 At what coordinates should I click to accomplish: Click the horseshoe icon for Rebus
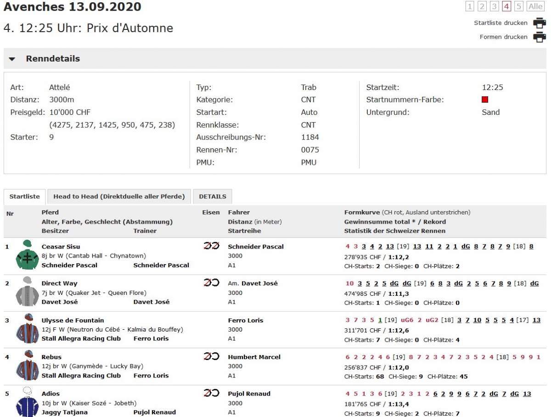[x=211, y=356]
